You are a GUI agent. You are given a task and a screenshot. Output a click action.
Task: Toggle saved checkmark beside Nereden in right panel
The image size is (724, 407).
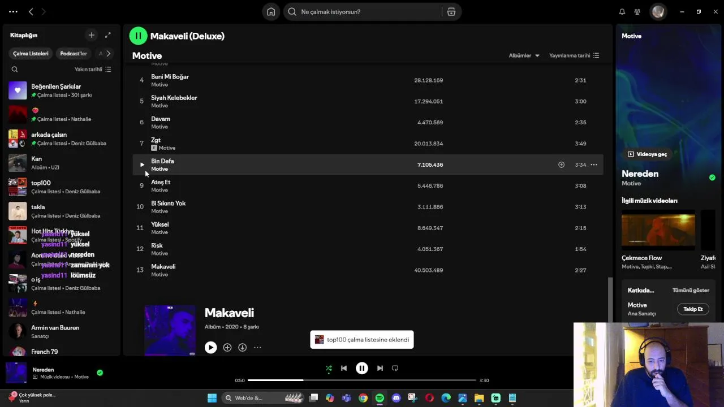click(x=712, y=177)
